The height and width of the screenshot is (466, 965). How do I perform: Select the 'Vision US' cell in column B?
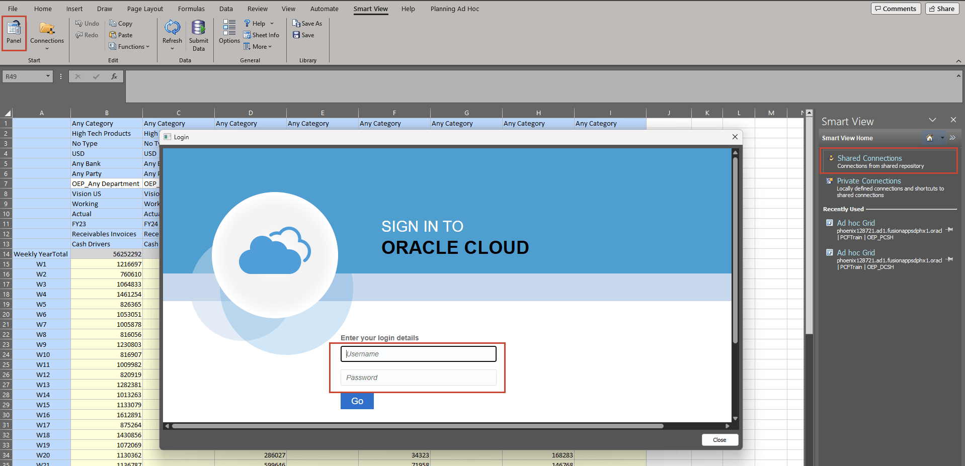[x=107, y=194]
